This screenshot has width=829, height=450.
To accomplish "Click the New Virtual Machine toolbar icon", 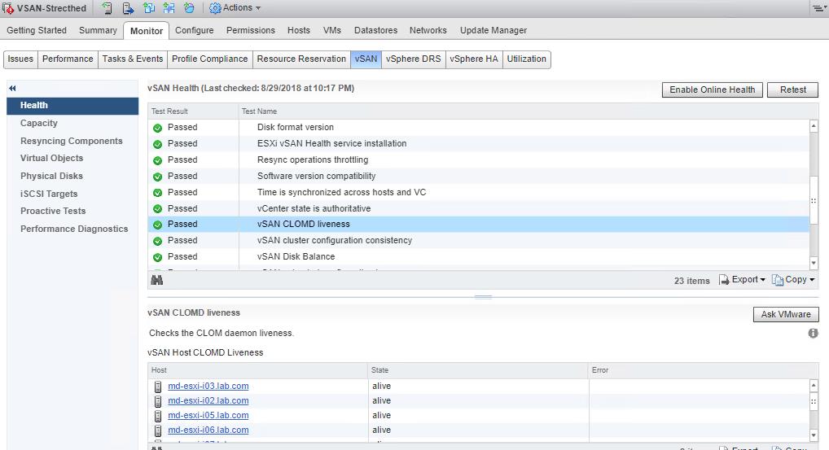I will point(149,8).
